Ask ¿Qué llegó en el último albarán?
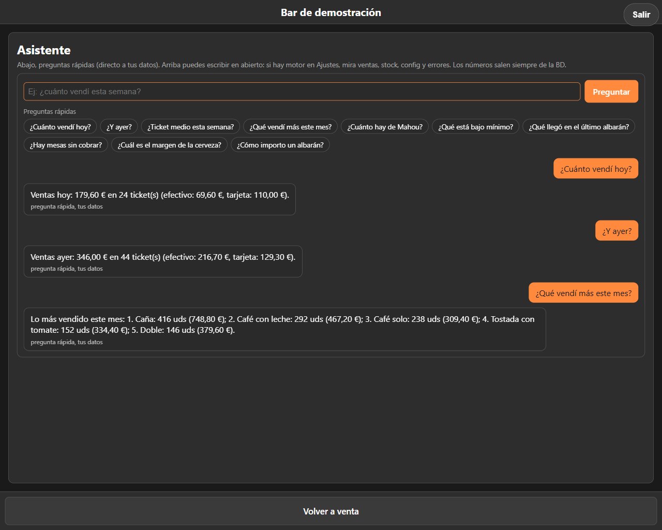Screen dimensions: 662x530 [579, 127]
